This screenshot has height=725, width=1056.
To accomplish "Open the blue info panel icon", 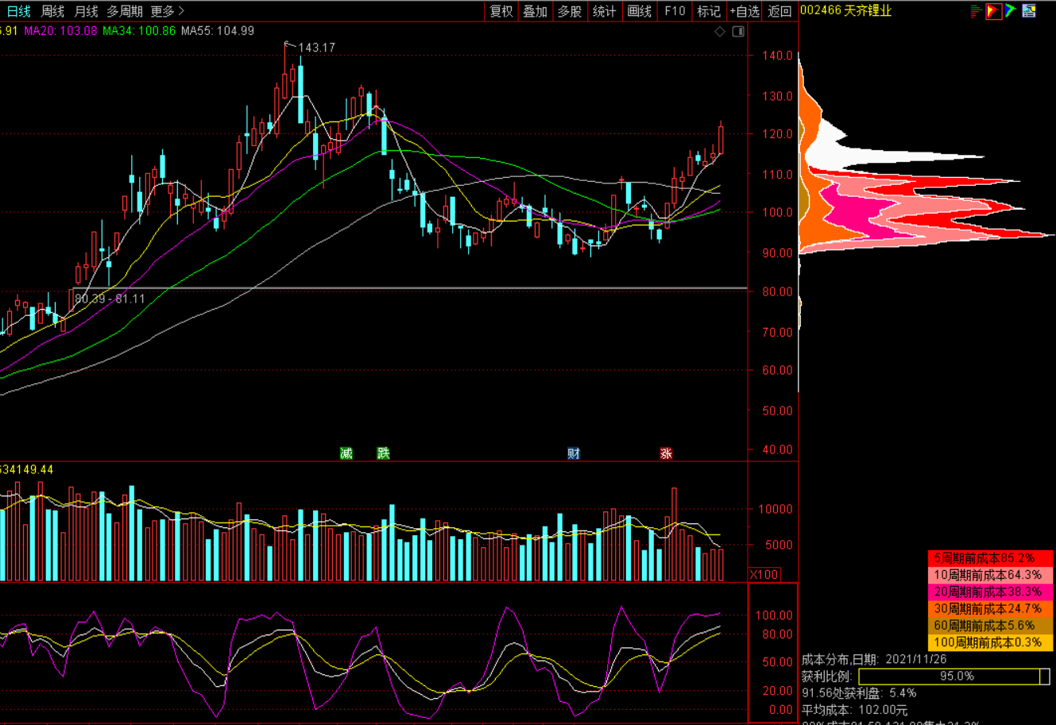I will pos(1029,11).
